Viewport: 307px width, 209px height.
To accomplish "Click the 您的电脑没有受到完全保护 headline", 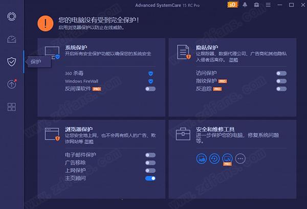I will pyautogui.click(x=99, y=20).
